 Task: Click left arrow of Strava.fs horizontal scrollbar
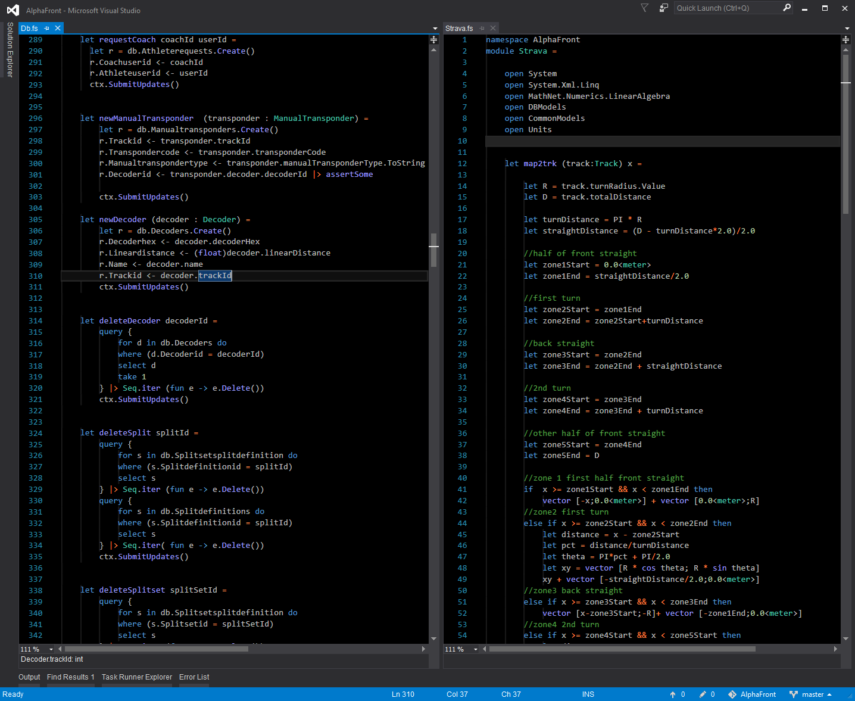485,649
